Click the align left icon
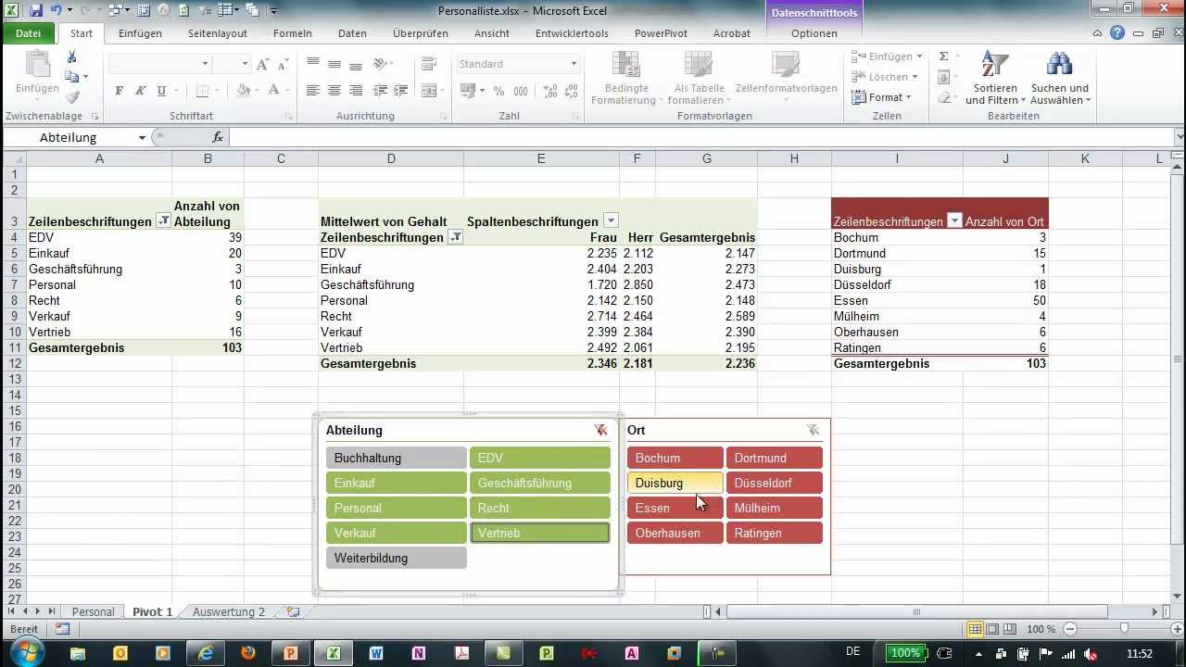The height and width of the screenshot is (667, 1186). coord(313,91)
